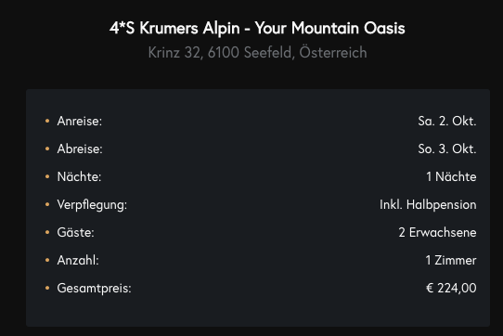Click the orange bullet beside Gesamtpreis
The image size is (503, 336).
pyautogui.click(x=47, y=288)
